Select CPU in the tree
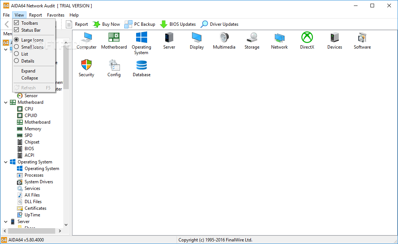The height and width of the screenshot is (244, 398). pos(25,109)
